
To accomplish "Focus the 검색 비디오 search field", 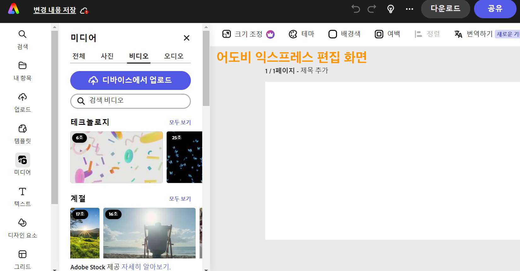I will (130, 101).
